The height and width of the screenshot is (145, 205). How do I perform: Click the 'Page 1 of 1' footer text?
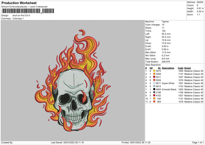tap(198, 142)
